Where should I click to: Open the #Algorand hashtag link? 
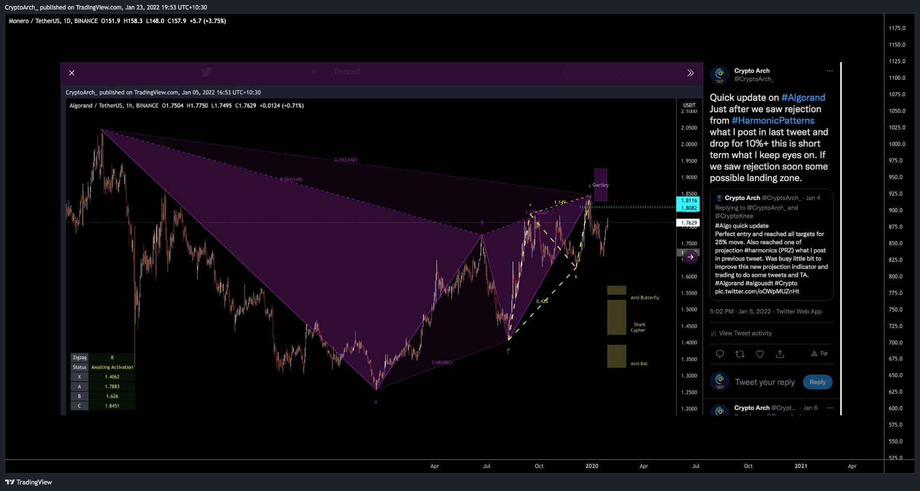tap(803, 98)
